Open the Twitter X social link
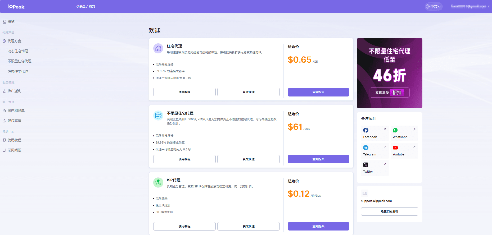This screenshot has height=235, width=492. click(x=374, y=168)
